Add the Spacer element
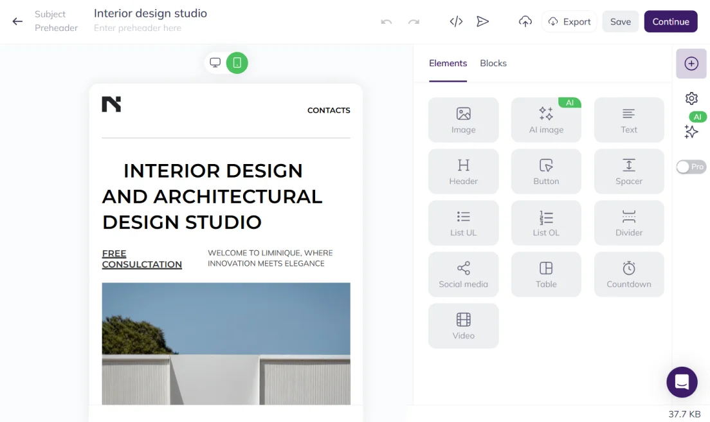 pyautogui.click(x=629, y=172)
